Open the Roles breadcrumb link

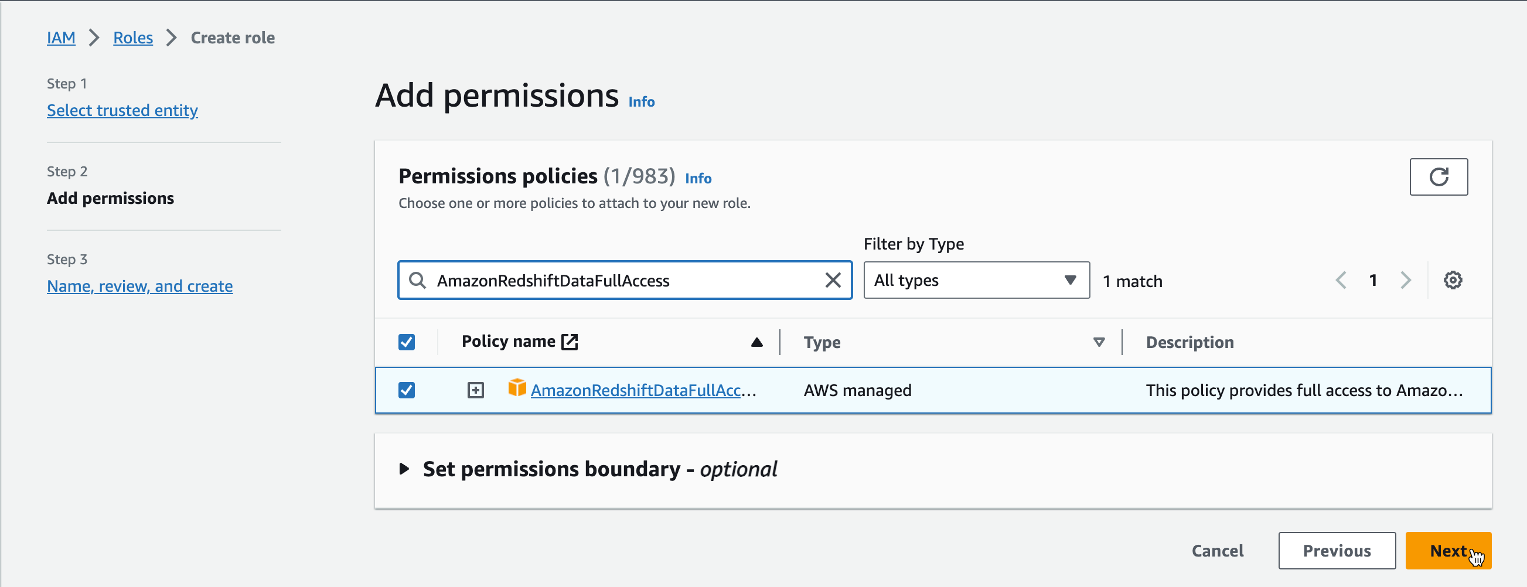[x=133, y=38]
